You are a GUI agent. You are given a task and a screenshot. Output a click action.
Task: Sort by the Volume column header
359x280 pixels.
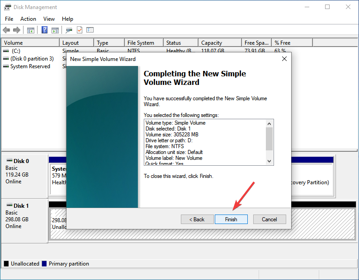(x=30, y=43)
